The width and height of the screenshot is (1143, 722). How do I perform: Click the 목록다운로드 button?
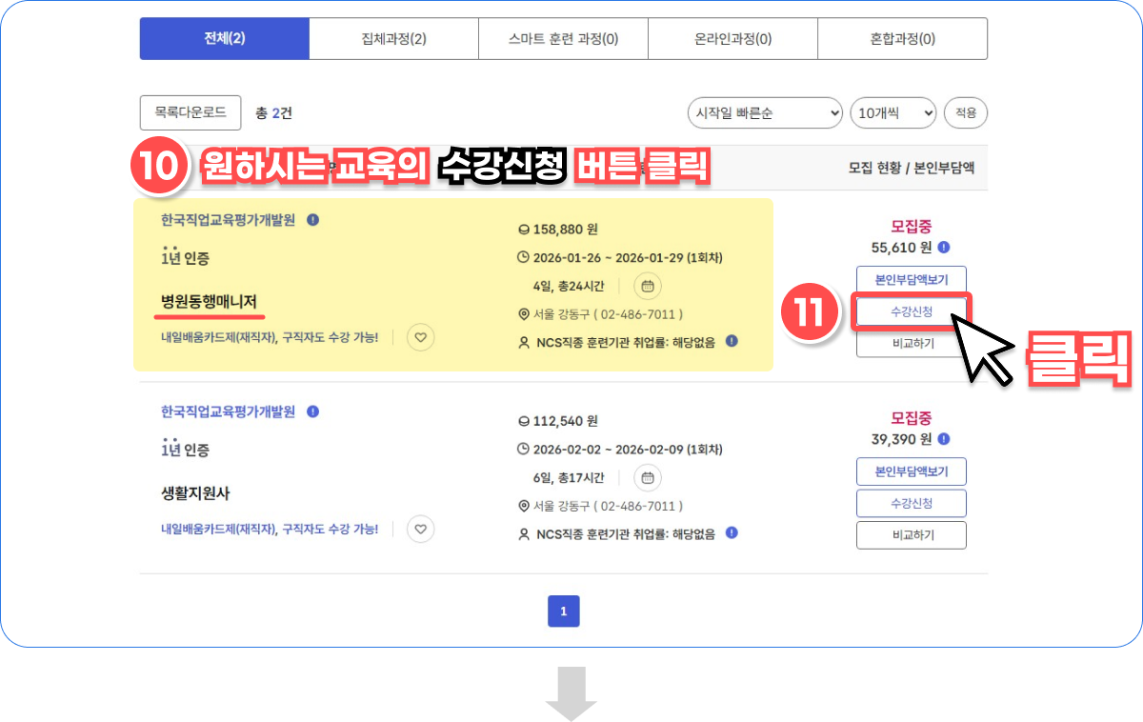(190, 112)
